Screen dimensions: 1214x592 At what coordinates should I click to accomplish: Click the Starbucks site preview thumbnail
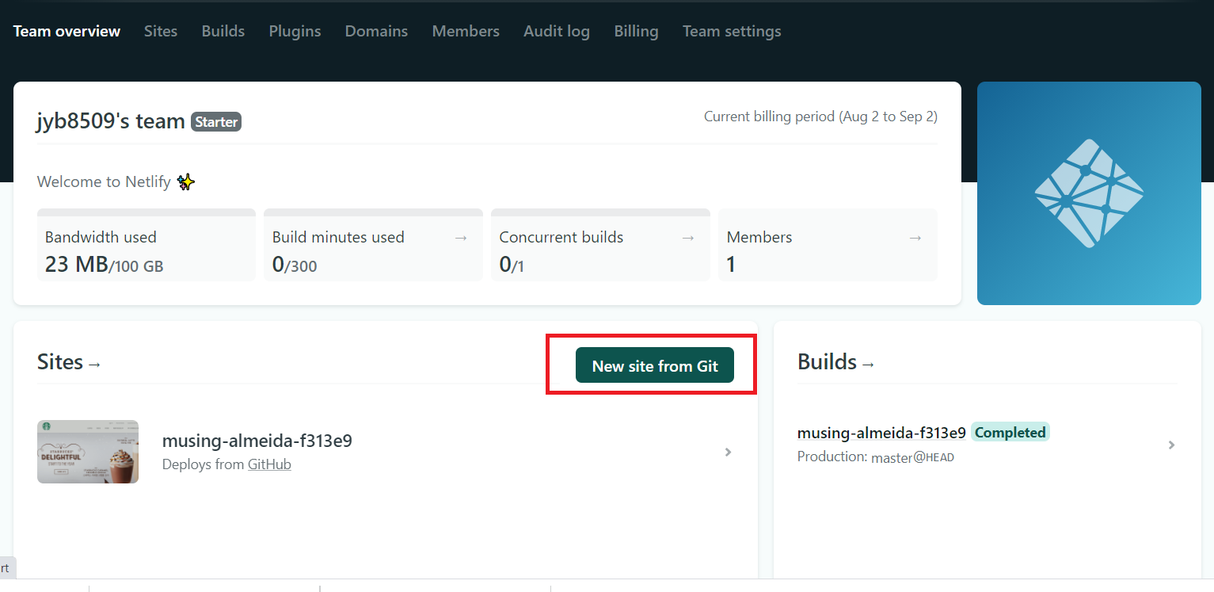coord(88,452)
